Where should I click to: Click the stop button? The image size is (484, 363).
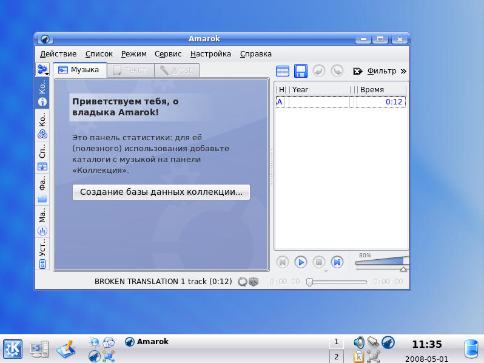(x=319, y=262)
